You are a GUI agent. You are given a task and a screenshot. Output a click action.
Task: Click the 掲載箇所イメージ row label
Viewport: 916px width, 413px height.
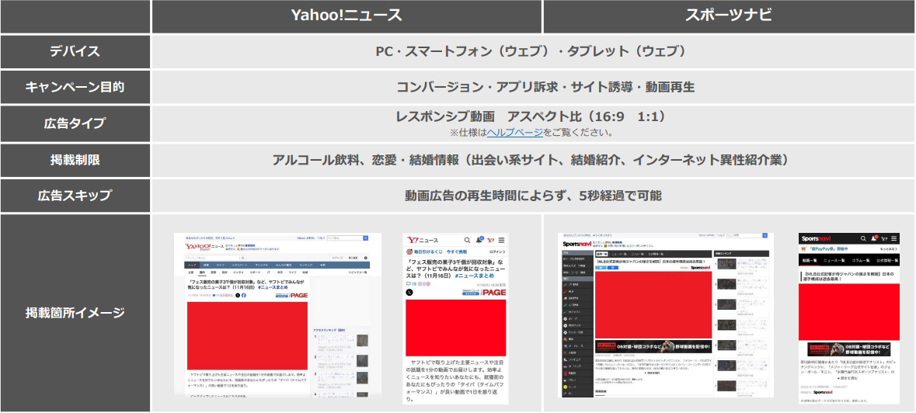75,313
